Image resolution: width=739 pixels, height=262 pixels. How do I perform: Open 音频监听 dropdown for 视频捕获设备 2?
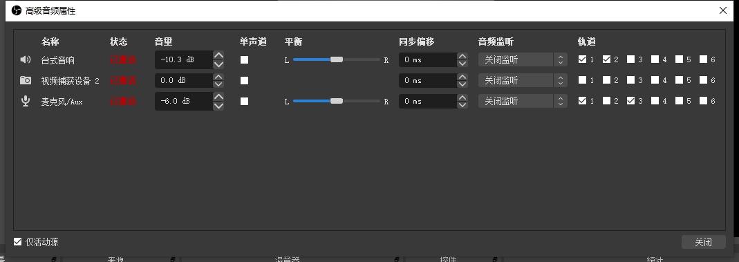[523, 80]
